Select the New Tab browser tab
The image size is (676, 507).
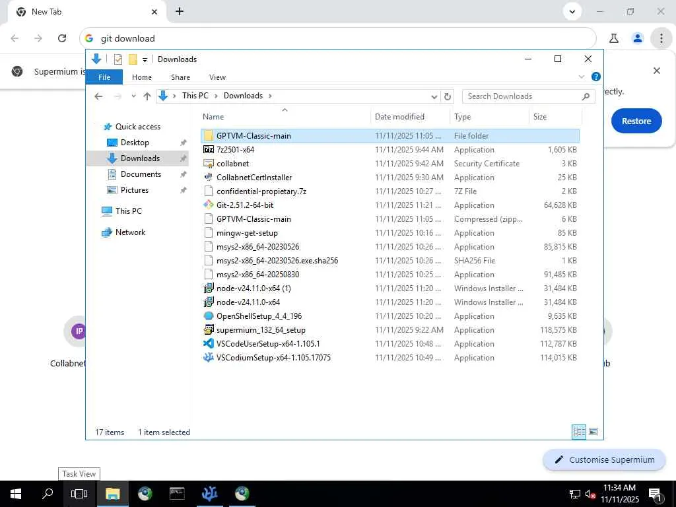pos(86,12)
